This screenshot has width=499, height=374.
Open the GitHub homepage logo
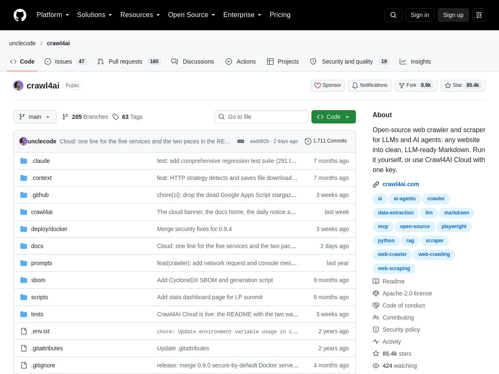pos(20,15)
